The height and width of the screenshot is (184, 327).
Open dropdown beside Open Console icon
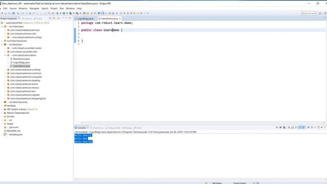(321, 127)
